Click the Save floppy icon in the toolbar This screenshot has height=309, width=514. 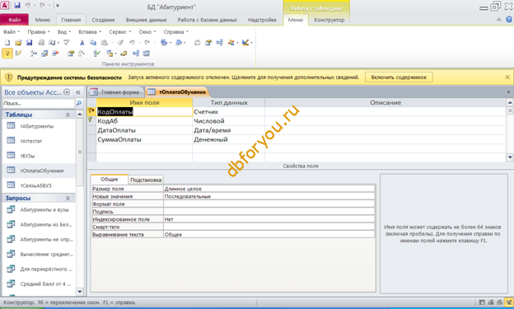[x=29, y=42]
